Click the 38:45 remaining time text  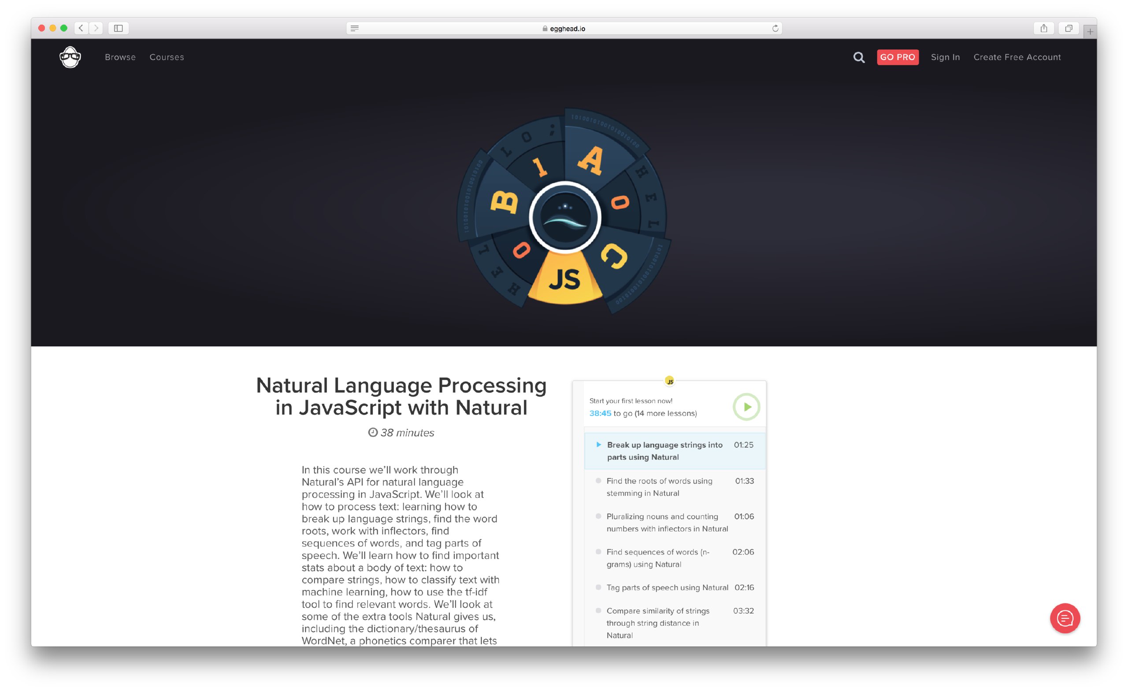point(600,413)
